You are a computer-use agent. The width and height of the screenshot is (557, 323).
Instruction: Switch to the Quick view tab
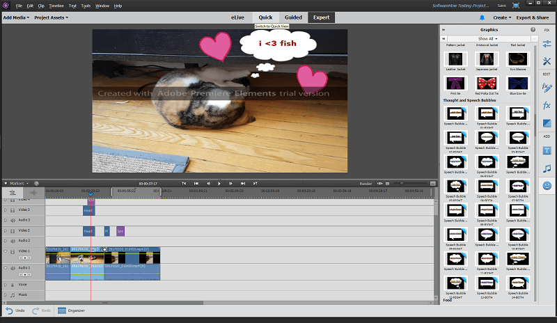(x=265, y=17)
